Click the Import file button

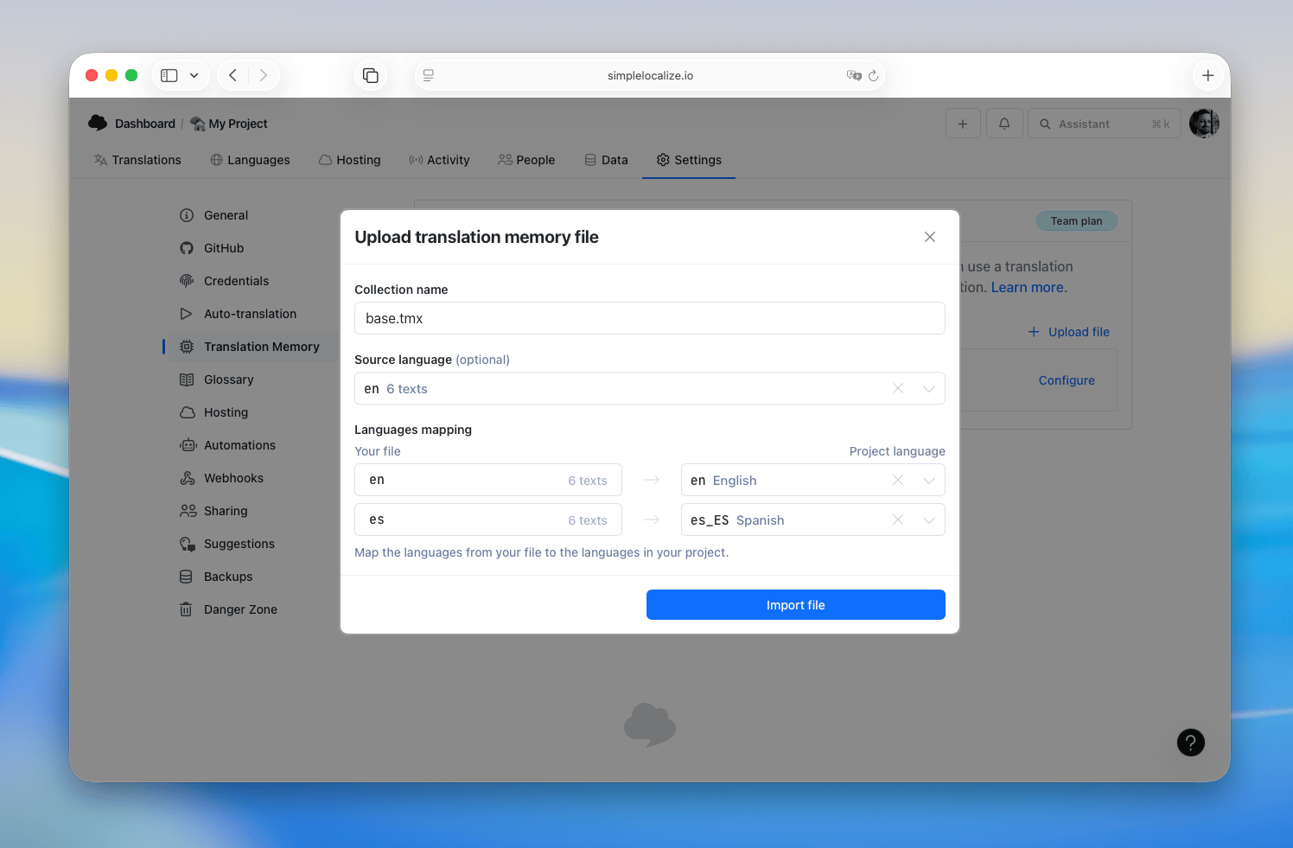coord(795,605)
